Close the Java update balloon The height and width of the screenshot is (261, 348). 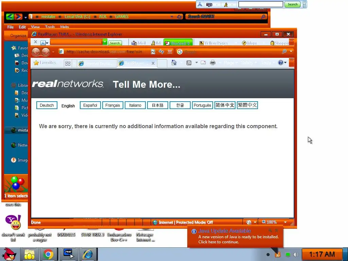pos(277,230)
